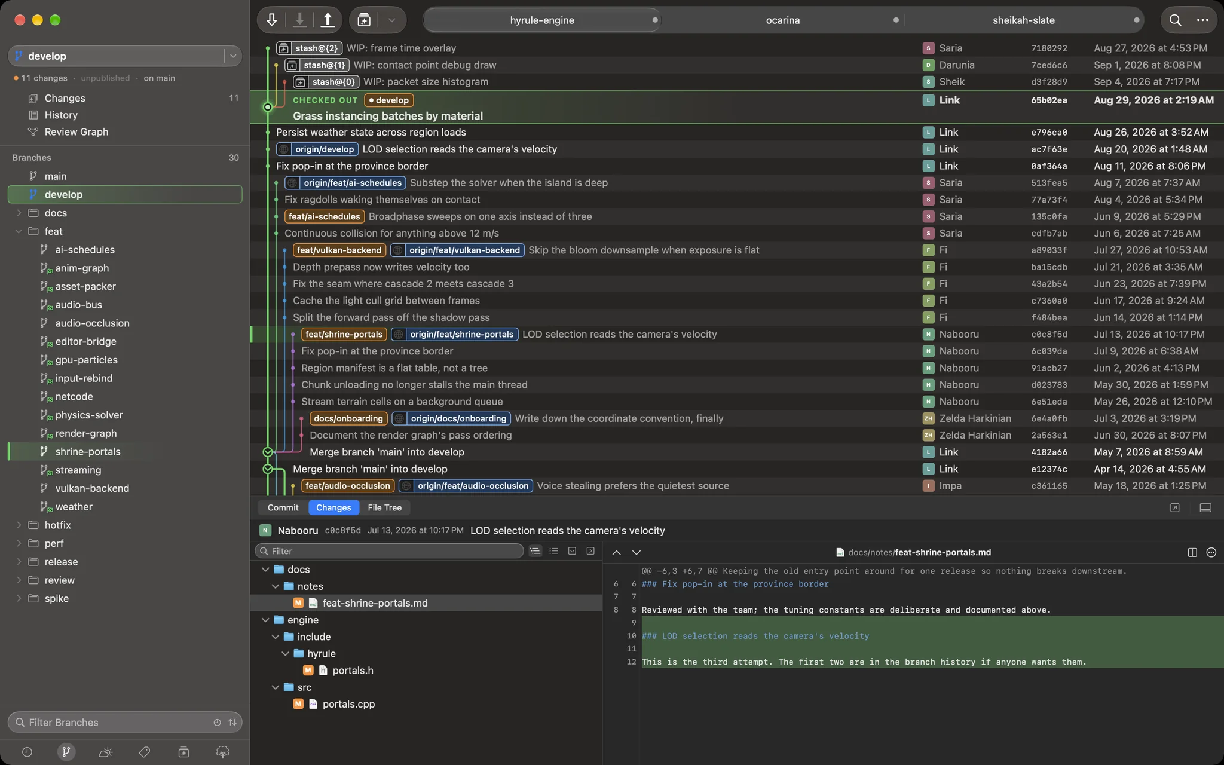The image size is (1224, 765).
Task: Open the worktrees tree sidebar tab icon
Action: pyautogui.click(x=223, y=752)
